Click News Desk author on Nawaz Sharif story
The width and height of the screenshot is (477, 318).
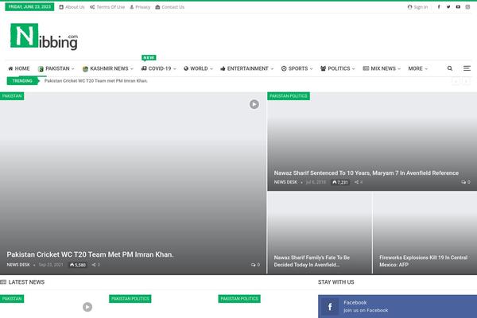point(285,182)
